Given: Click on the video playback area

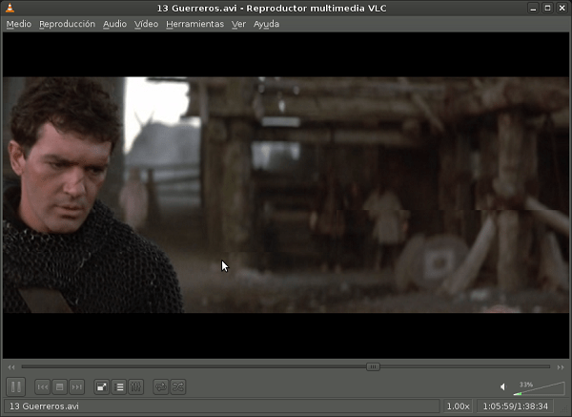Looking at the screenshot, I should [286, 195].
